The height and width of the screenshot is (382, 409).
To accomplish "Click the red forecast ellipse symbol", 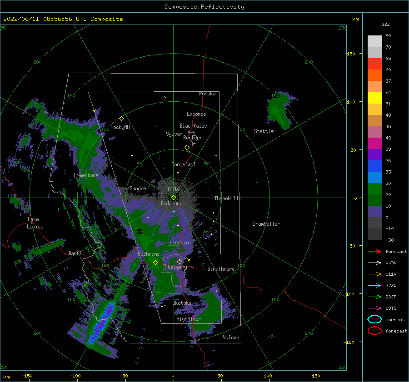I will pos(374,331).
